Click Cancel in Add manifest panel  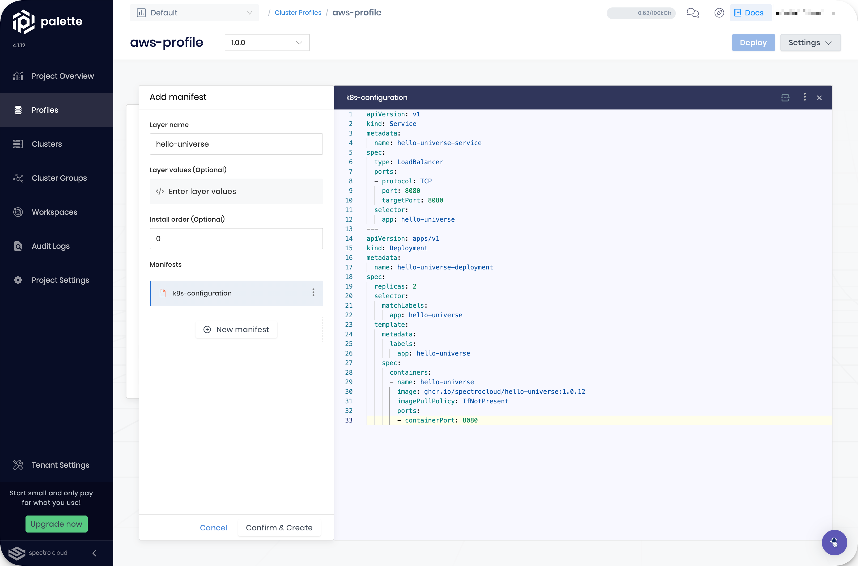coord(213,528)
